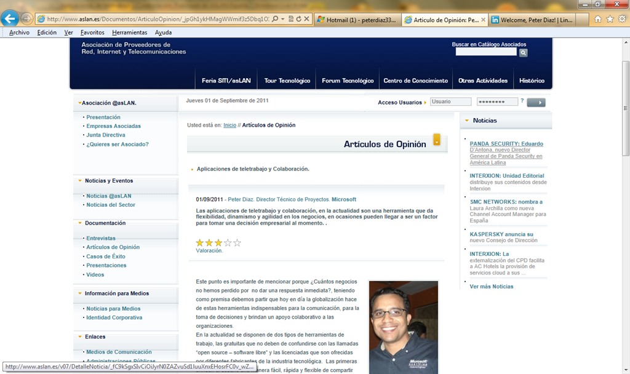The height and width of the screenshot is (374, 630).
Task: Collapse the Enlaces section arrow
Action: tap(80, 336)
